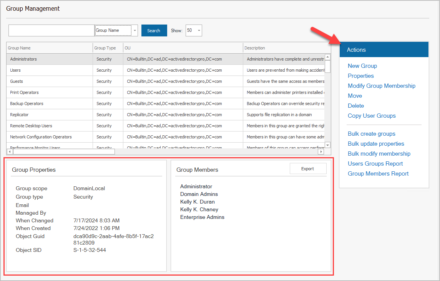Open Properties from the Actions panel
440x281 pixels.
360,76
